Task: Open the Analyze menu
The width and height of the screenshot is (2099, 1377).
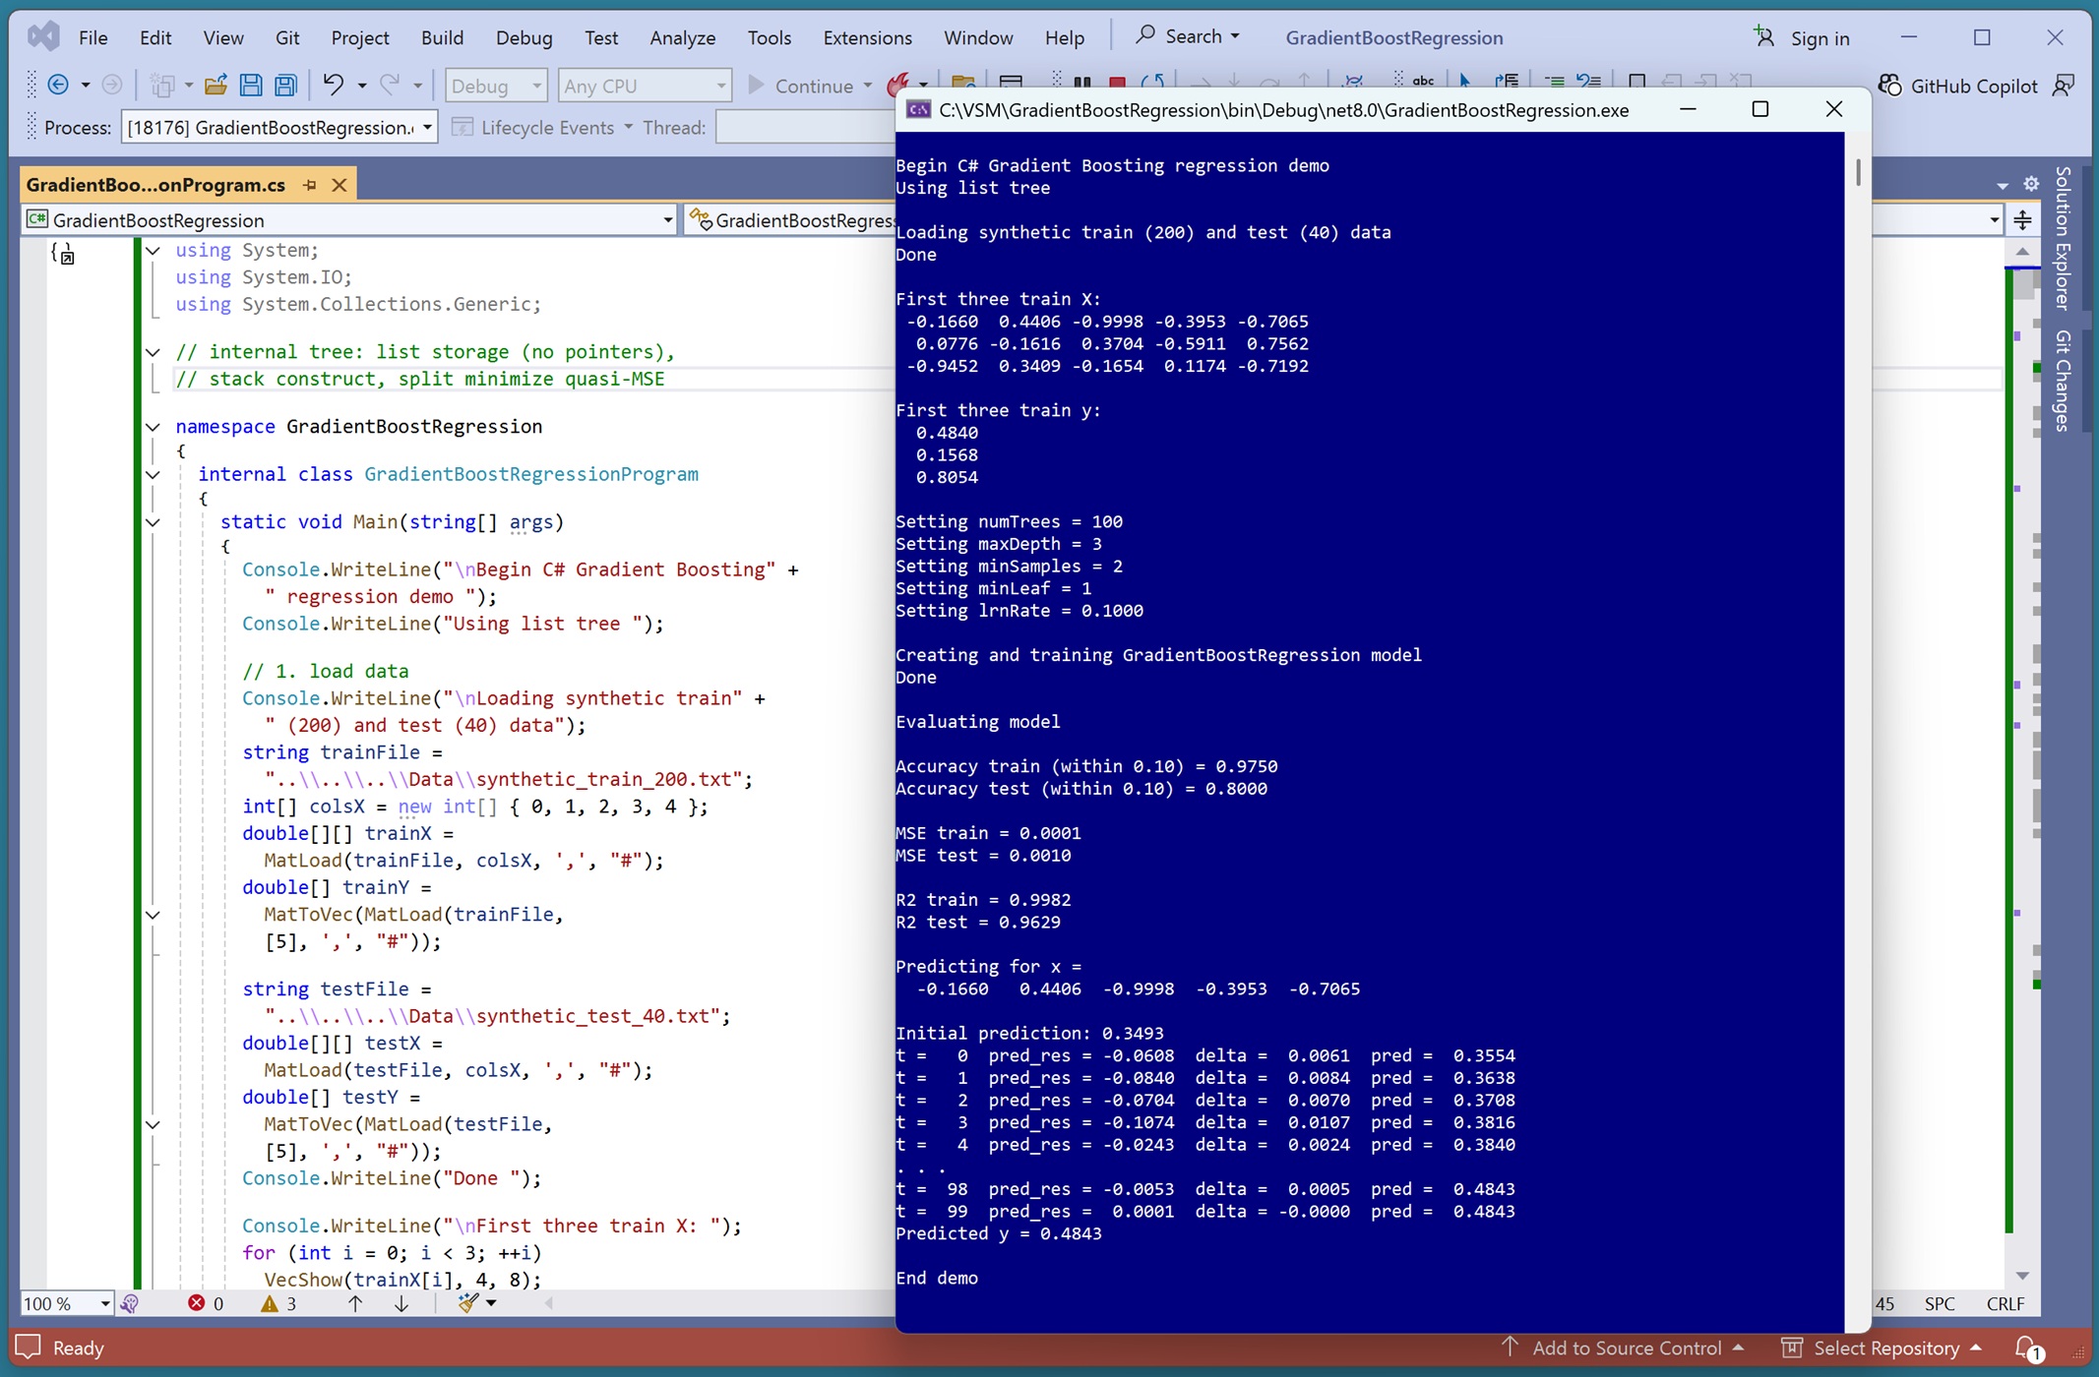Action: click(682, 37)
